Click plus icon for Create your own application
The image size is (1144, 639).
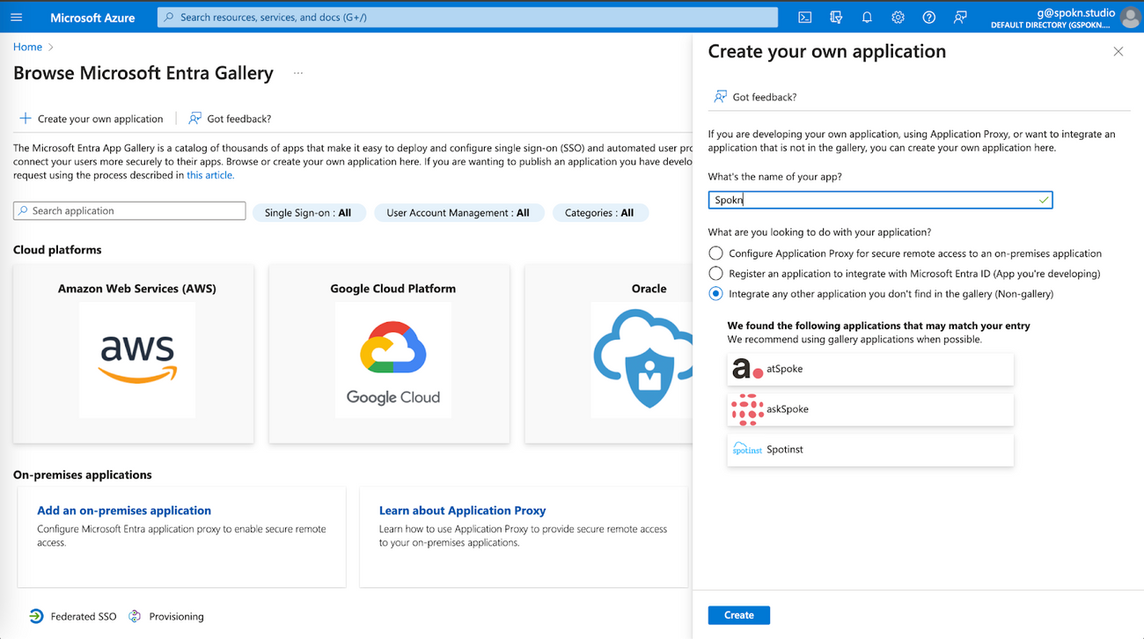pos(26,118)
